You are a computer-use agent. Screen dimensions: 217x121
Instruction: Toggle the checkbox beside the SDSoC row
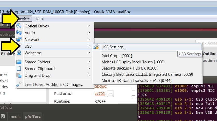[x=134, y=89]
